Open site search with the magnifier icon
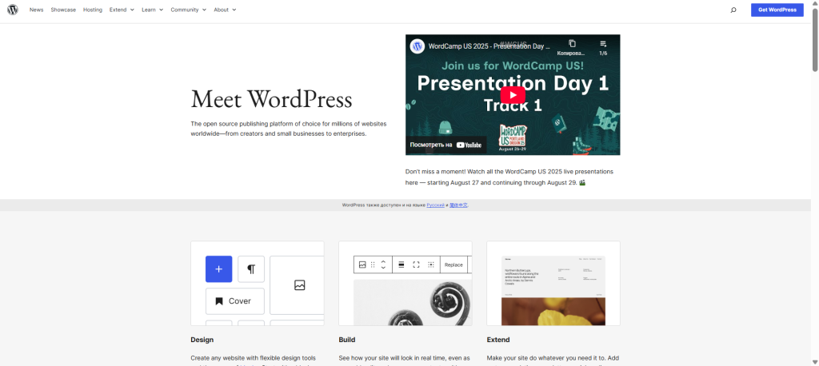This screenshot has width=819, height=366. 733,10
